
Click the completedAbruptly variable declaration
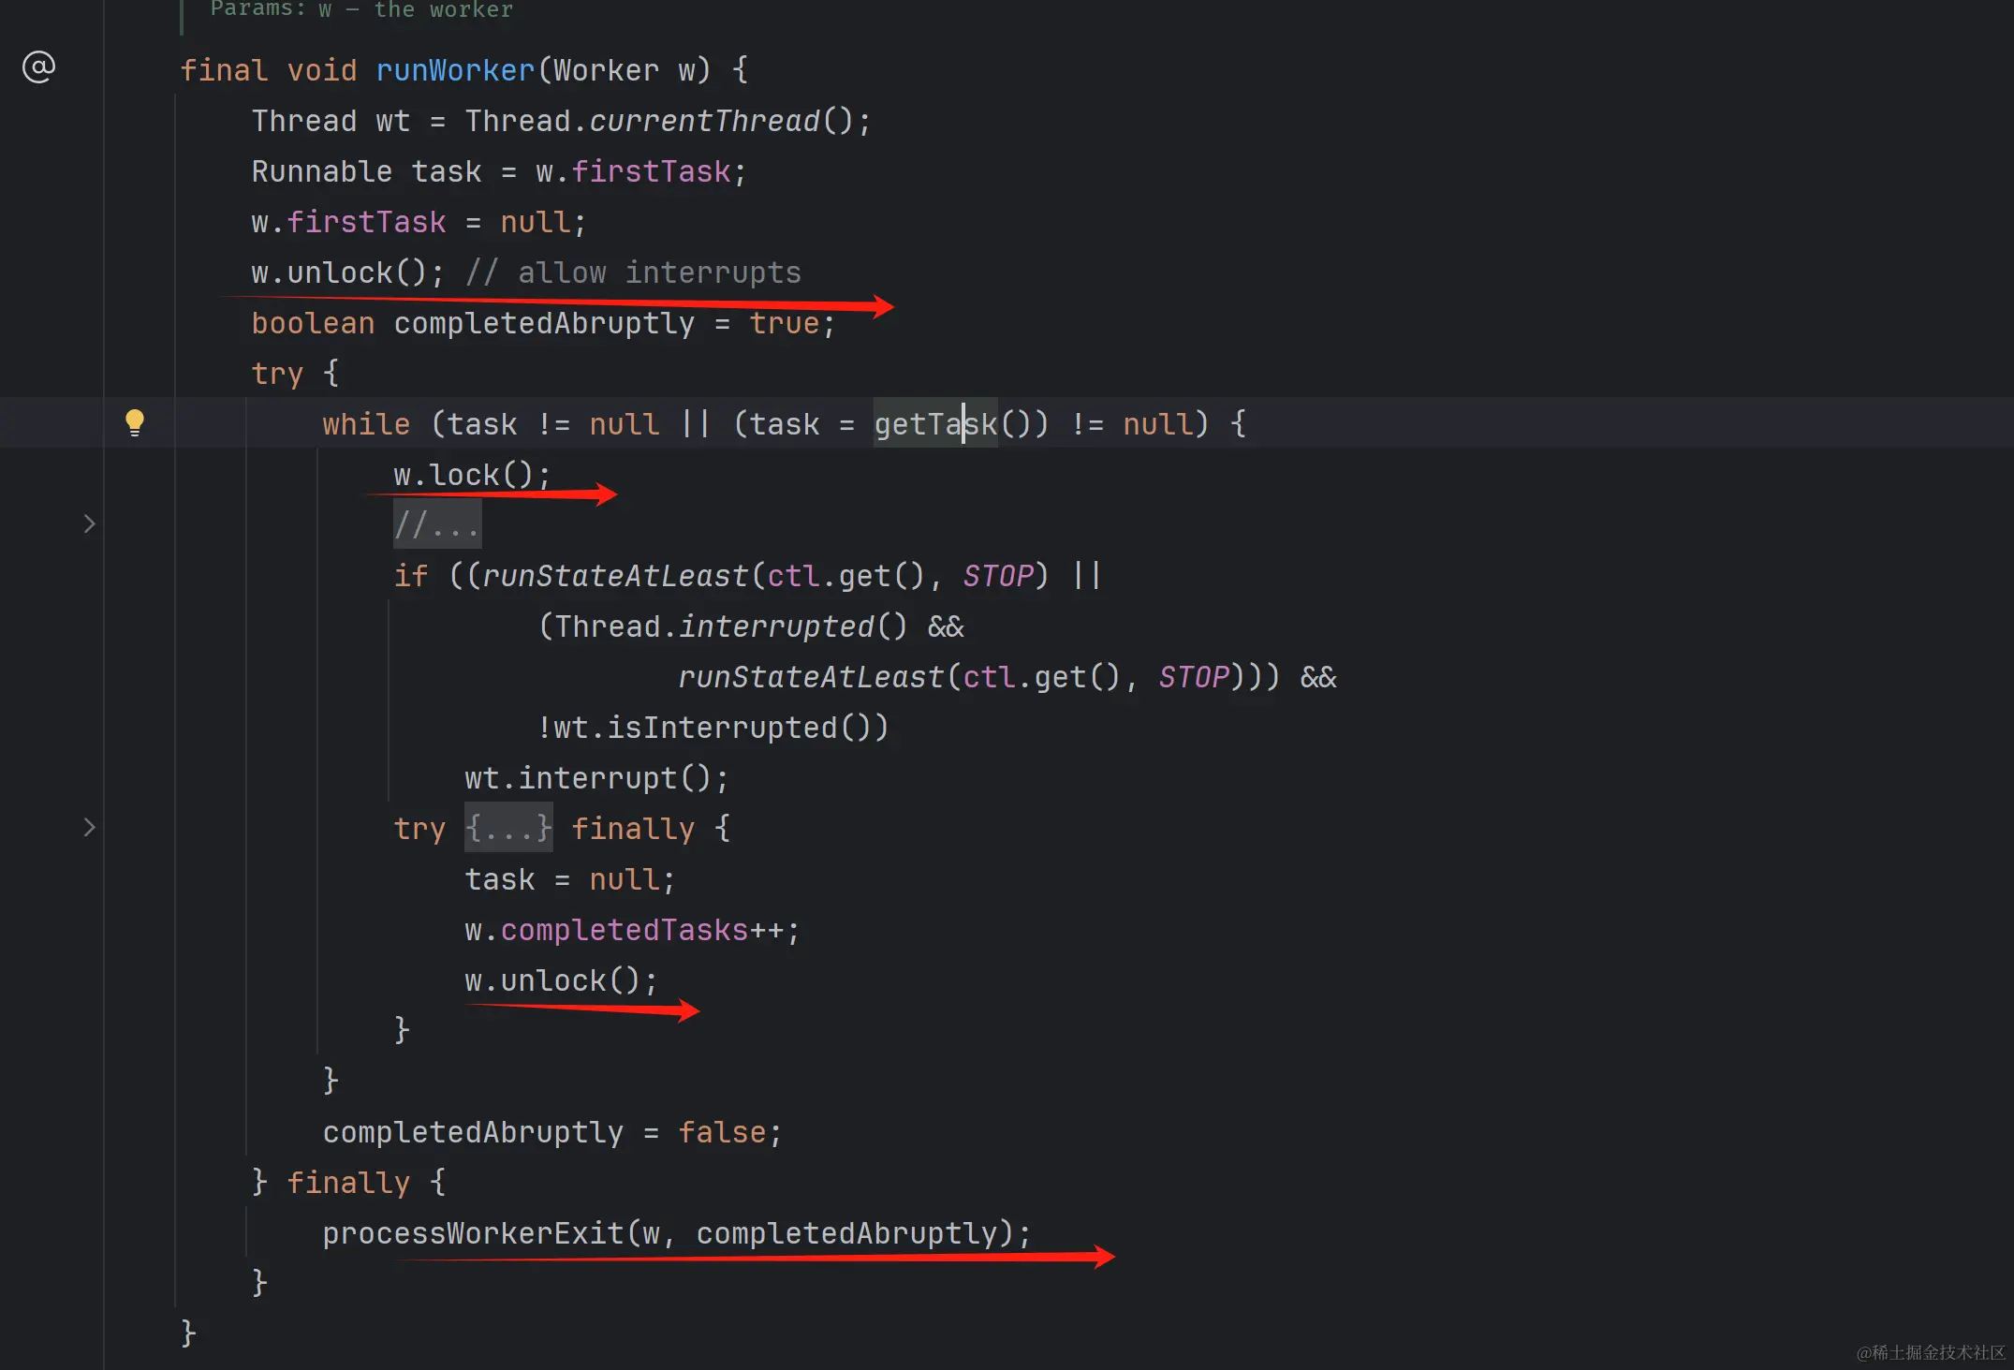click(544, 323)
